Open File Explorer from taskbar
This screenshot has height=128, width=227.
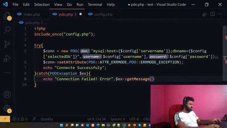pyautogui.click(x=103, y=125)
